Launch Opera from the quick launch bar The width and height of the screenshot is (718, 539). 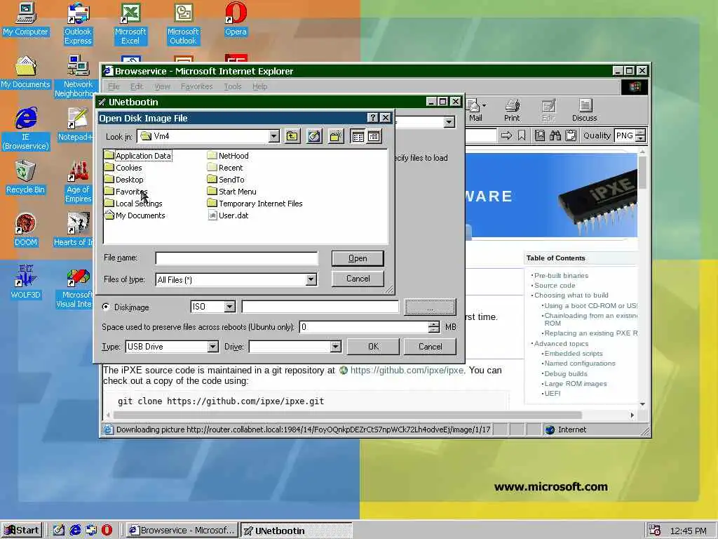click(107, 530)
